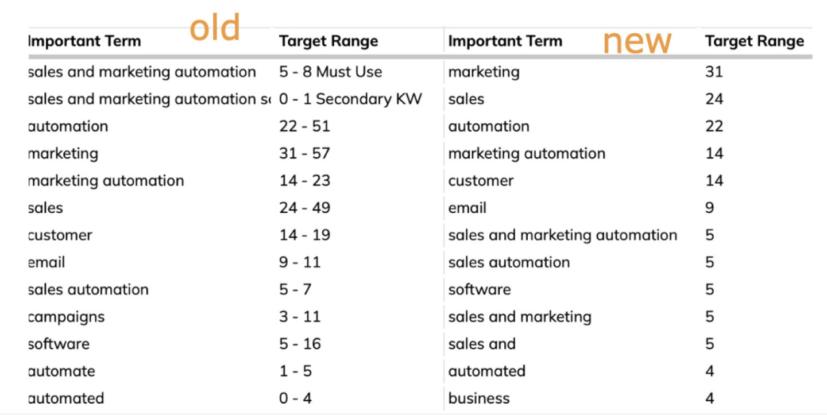Click the "3 - 11" range cell
This screenshot has height=415, width=827.
(x=300, y=317)
